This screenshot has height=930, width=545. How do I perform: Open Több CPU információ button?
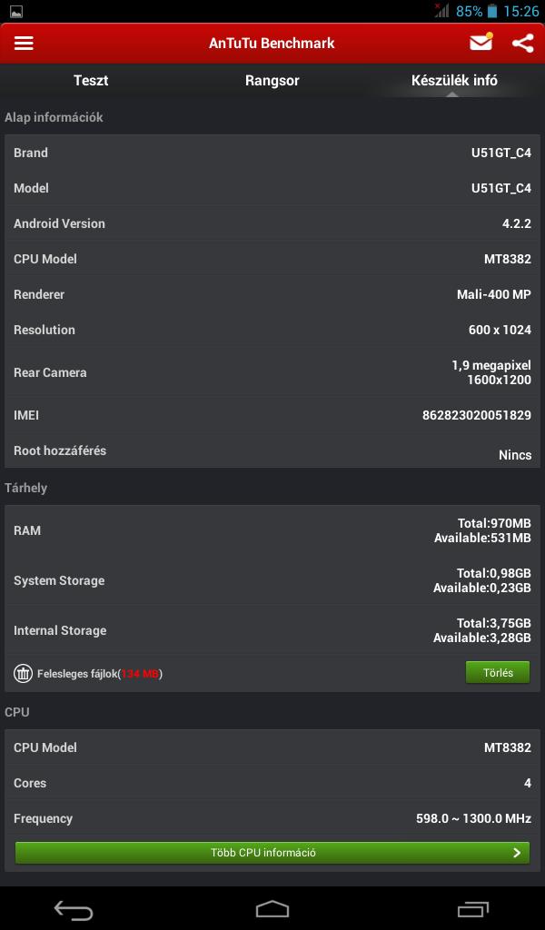click(272, 852)
